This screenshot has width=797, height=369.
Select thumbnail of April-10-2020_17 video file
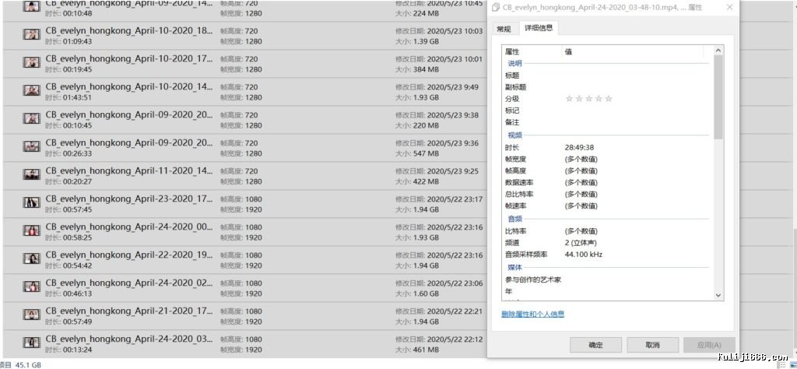(x=31, y=62)
